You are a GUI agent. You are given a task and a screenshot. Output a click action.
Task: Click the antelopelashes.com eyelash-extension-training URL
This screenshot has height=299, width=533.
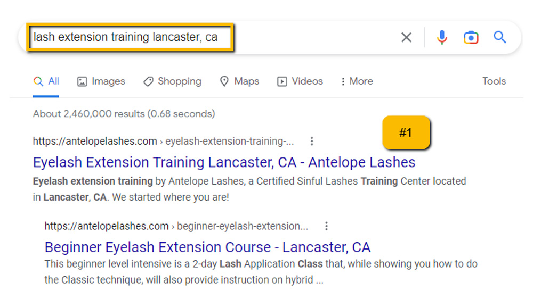coord(163,141)
